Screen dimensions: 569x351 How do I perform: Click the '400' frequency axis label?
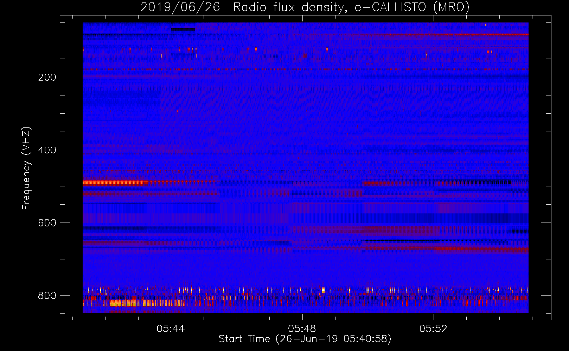point(47,150)
